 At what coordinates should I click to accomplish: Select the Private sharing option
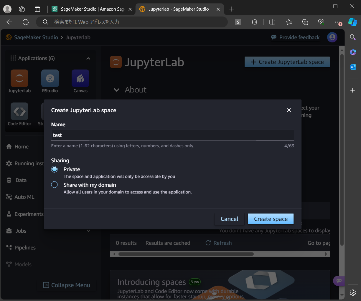[x=55, y=169]
